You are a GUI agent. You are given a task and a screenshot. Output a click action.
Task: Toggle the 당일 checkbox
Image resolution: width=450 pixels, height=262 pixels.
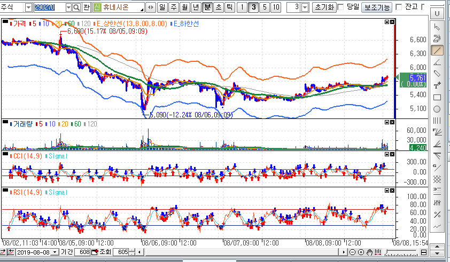pos(340,7)
